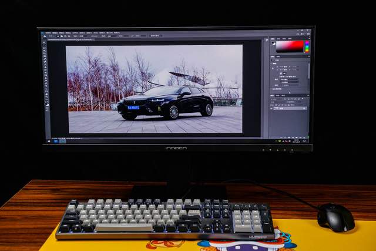Switch to the Channels panel tab

pos(277,95)
